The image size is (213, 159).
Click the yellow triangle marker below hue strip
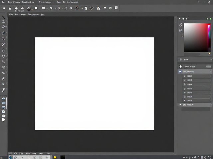tap(209, 53)
